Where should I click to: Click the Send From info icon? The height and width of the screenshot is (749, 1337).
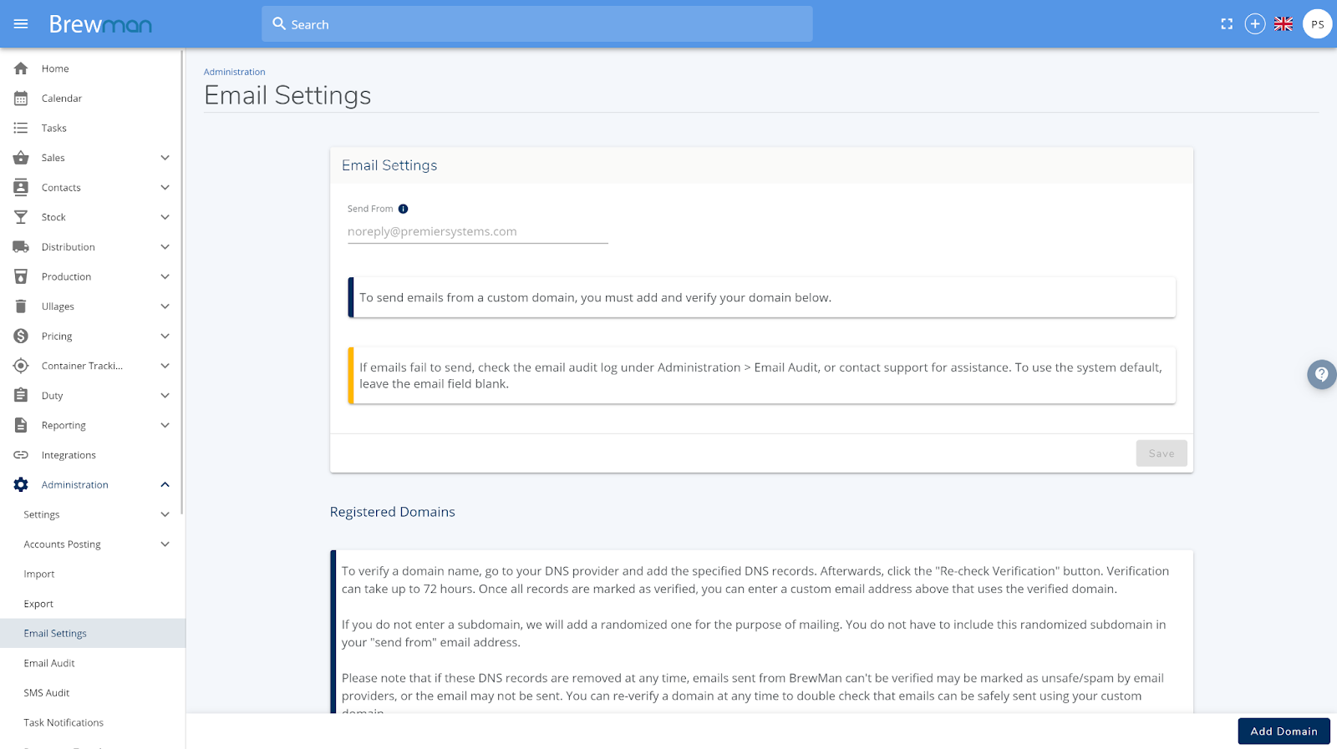tap(403, 209)
